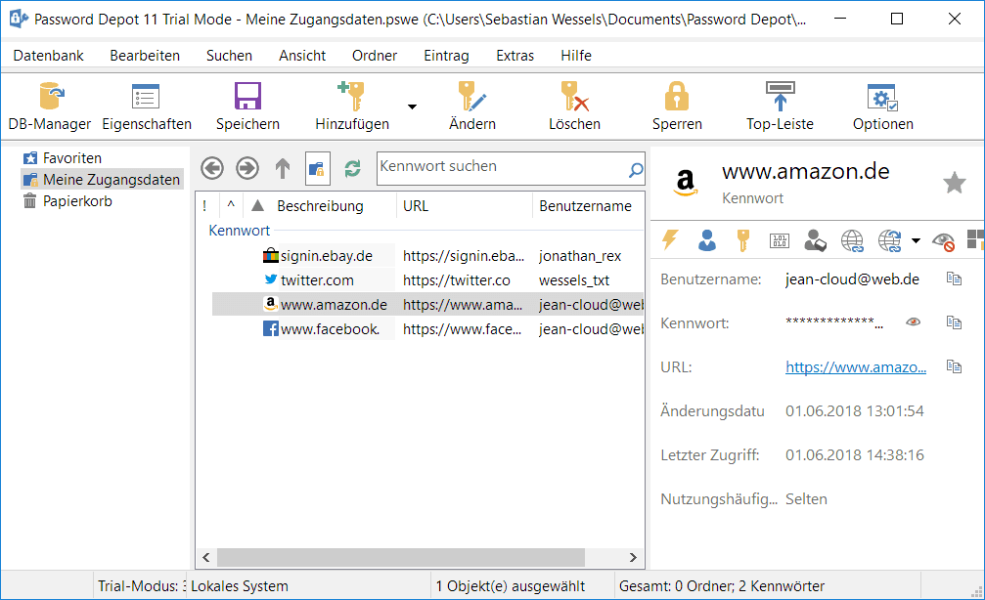Copy the URL to clipboard
This screenshot has width=985, height=600.
(955, 366)
